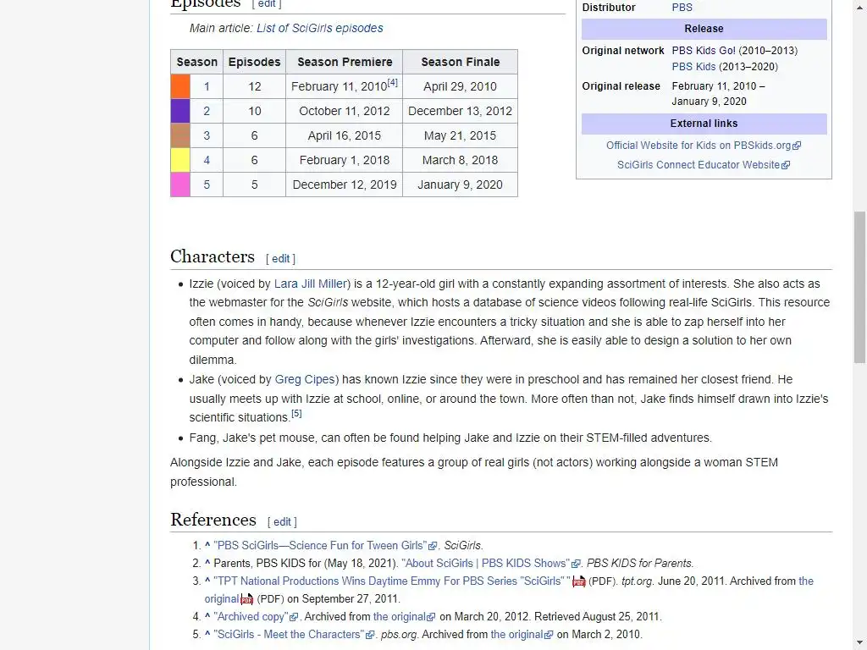
Task: Open 'the original' link in reference 5
Action: click(517, 634)
